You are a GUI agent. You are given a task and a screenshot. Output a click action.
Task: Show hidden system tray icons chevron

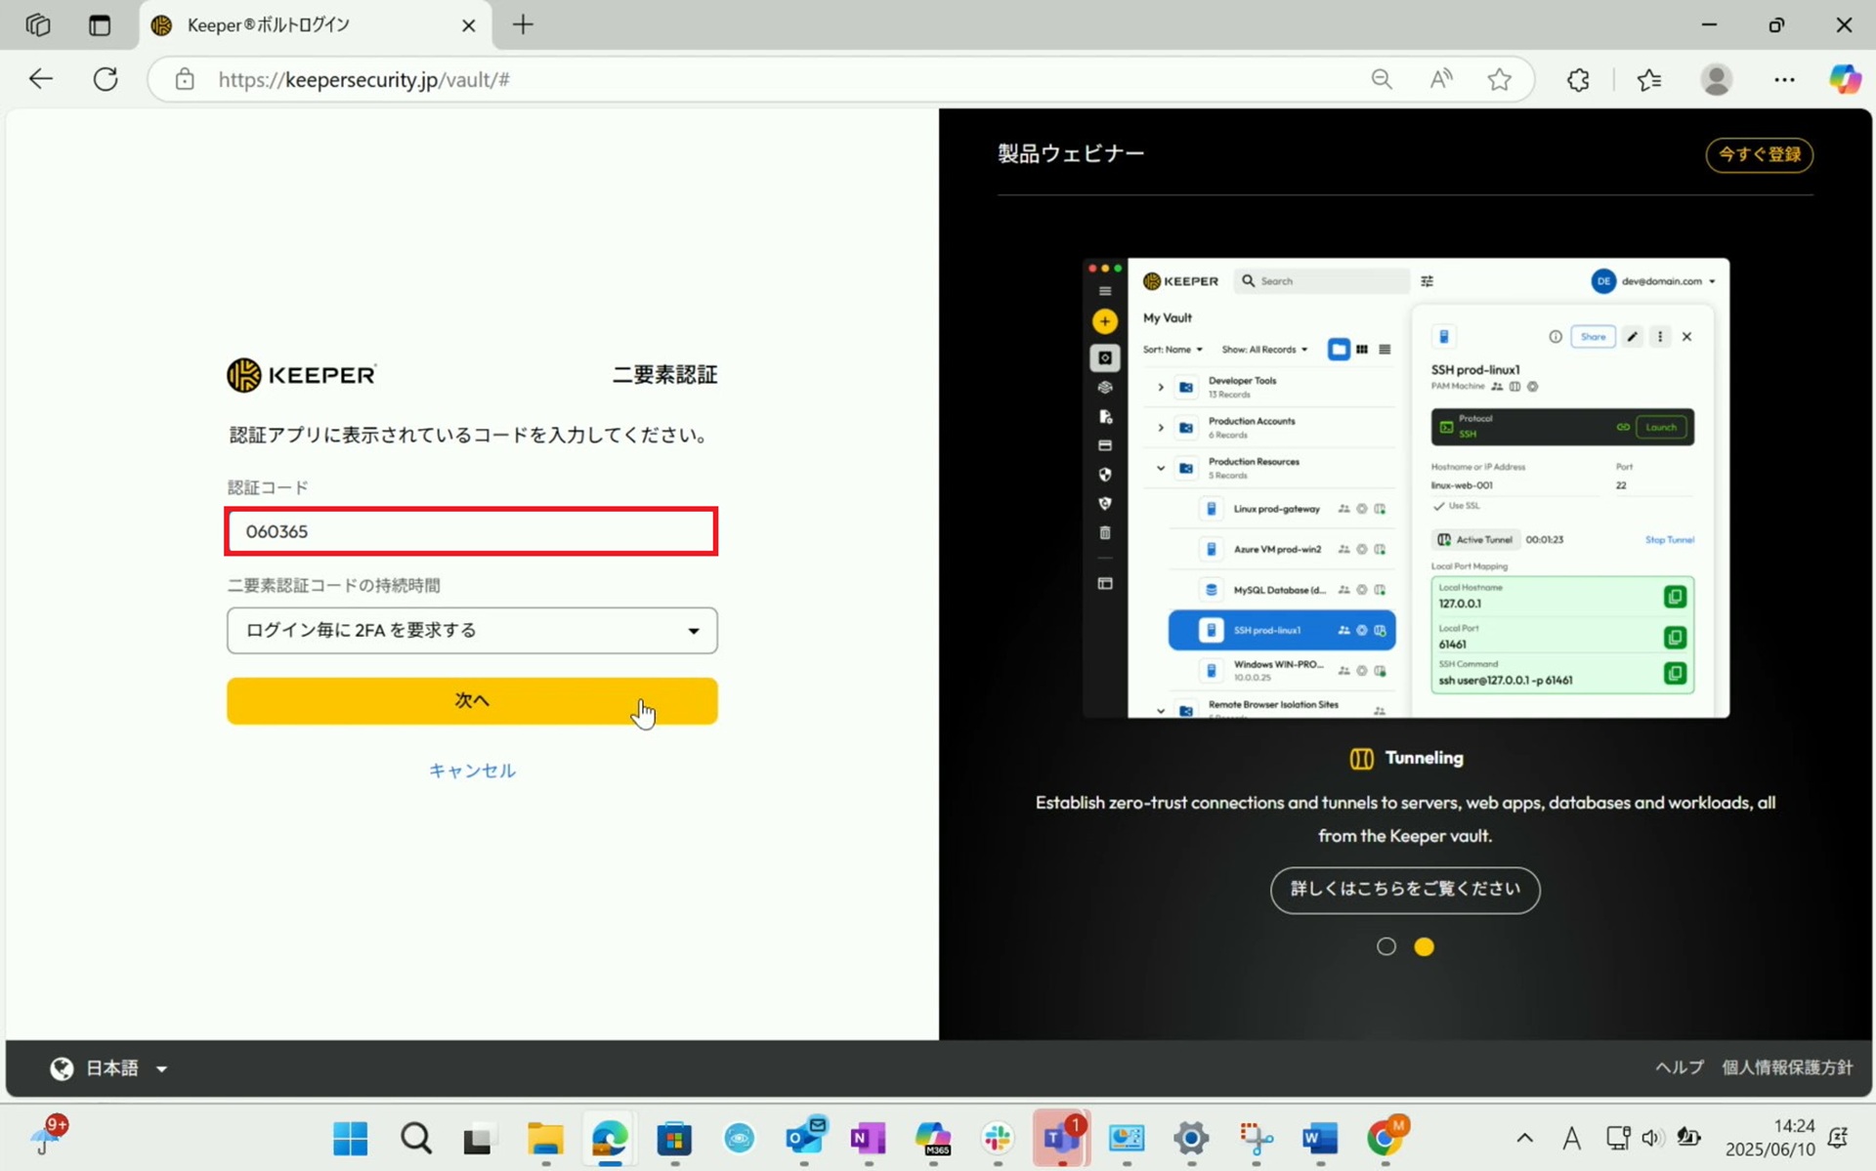click(1524, 1138)
